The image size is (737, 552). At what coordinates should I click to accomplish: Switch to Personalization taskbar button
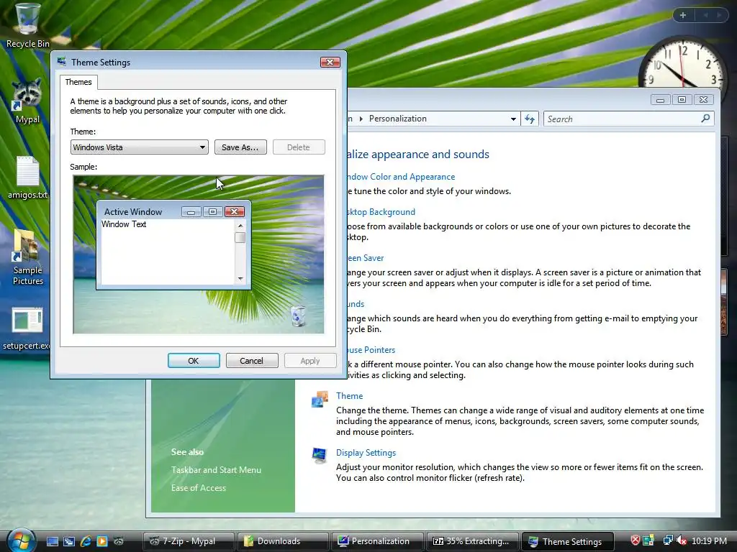(x=377, y=541)
